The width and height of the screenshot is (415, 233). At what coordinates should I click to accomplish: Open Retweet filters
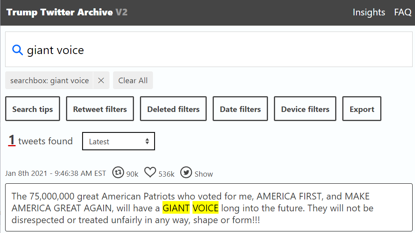click(x=100, y=109)
